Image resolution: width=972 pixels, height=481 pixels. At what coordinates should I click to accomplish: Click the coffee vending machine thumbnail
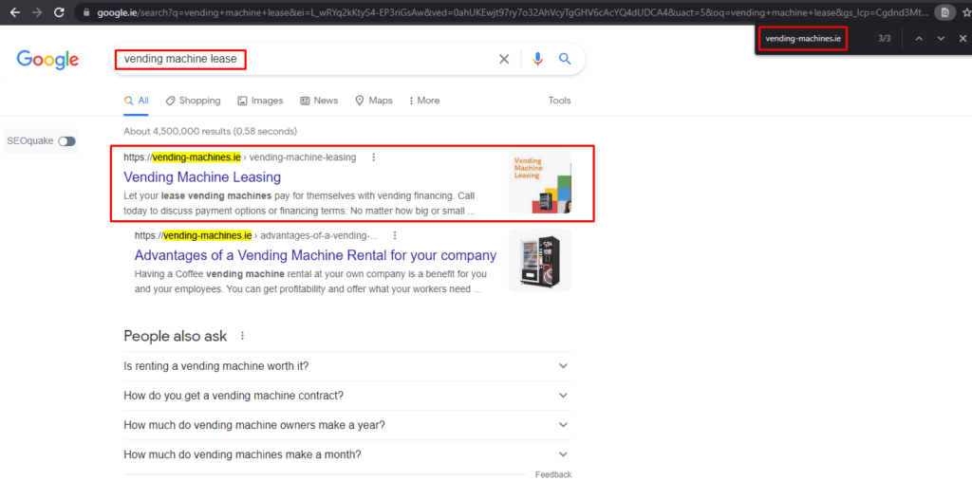(540, 260)
